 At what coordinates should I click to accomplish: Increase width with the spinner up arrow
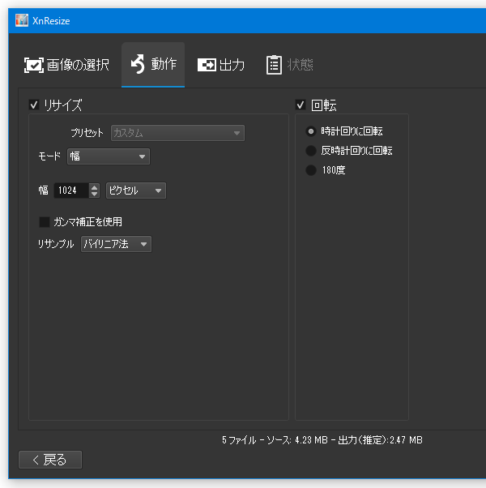[94, 187]
